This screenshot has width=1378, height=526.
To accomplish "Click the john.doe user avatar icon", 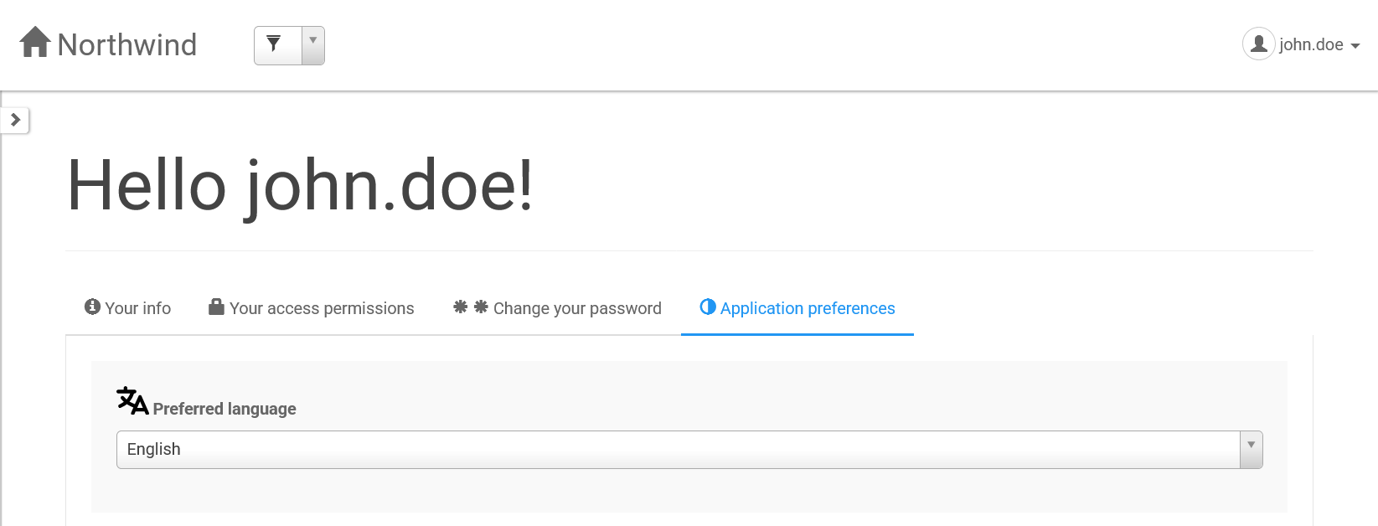I will click(x=1258, y=44).
